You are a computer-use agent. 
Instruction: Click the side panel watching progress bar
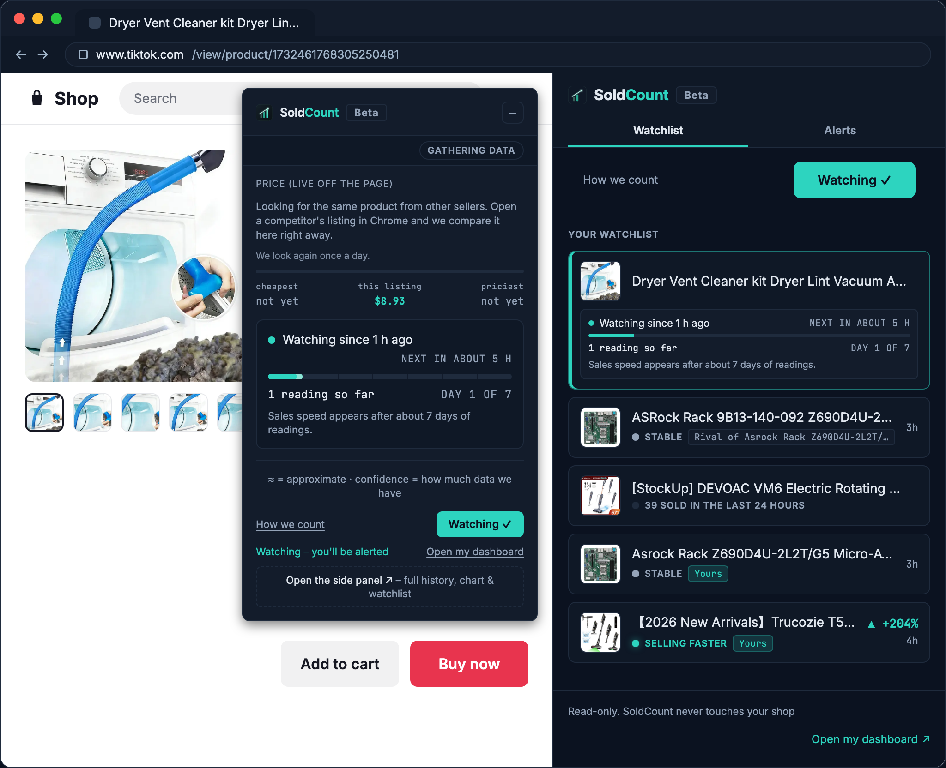tap(749, 336)
